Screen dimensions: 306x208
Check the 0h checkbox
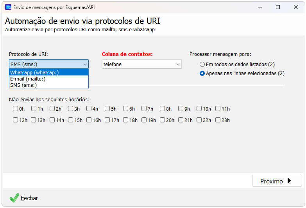coord(15,109)
